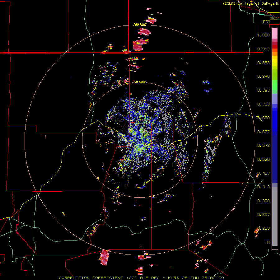This screenshot has height=280, width=280.
Task: Click the 0.947 scale label
Action: coord(264,49)
